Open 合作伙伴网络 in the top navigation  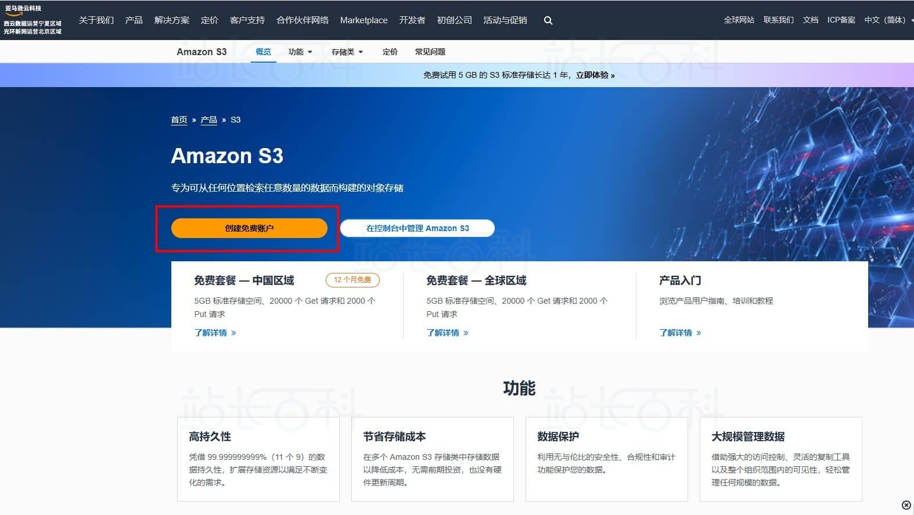(303, 20)
